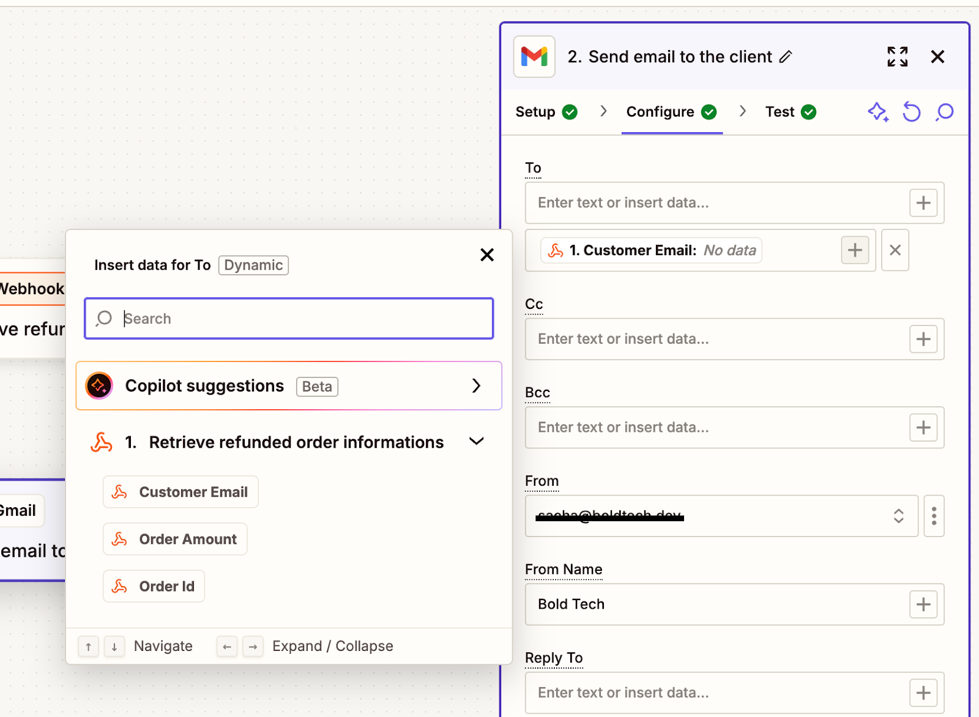This screenshot has width=979, height=717.
Task: Open the Configure tab
Action: coord(671,112)
